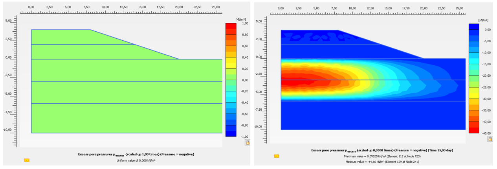This screenshot has height=169, width=497.
Task: Click the red high-pressure zone in right plot
Action: pos(299,81)
